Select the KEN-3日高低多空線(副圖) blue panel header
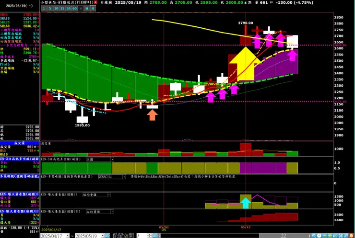Screen dimensions: 355x238 pos(20,159)
